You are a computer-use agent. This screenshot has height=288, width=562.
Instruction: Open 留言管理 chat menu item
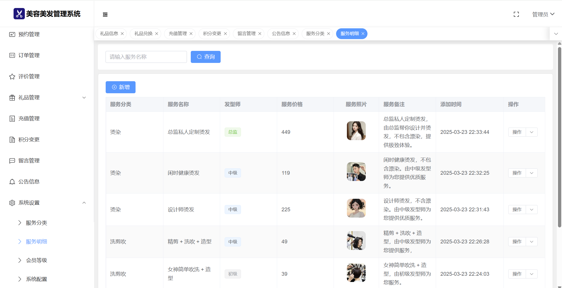(29, 161)
